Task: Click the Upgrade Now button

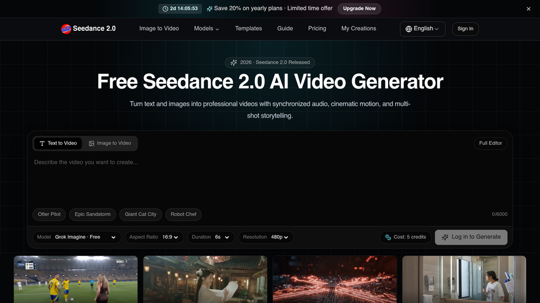Action: point(359,8)
